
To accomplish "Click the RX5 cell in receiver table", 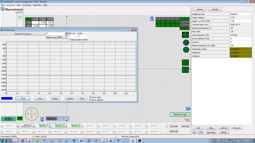I will pos(177,19).
